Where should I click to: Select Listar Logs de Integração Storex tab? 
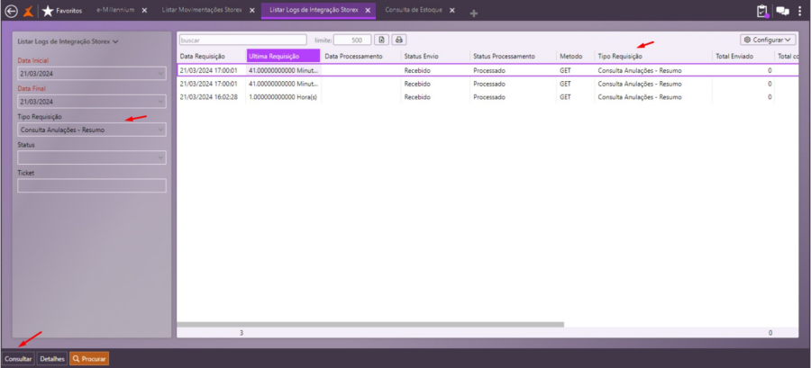tap(314, 10)
